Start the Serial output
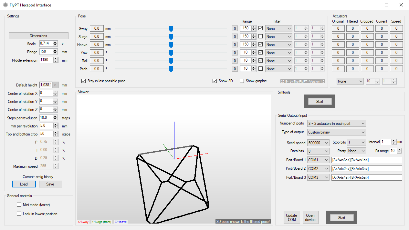This screenshot has width=409, height=230. pyautogui.click(x=341, y=218)
